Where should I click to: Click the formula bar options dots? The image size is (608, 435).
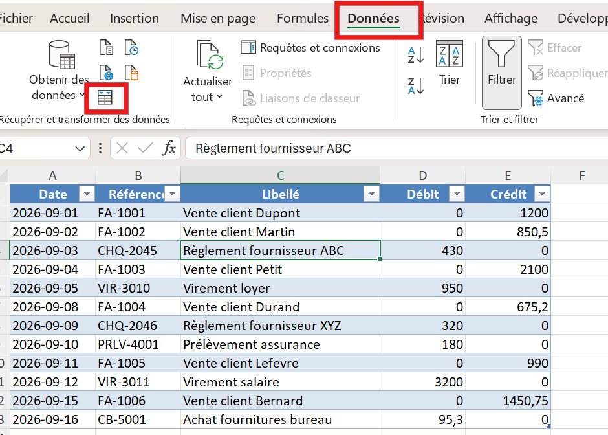click(x=100, y=148)
